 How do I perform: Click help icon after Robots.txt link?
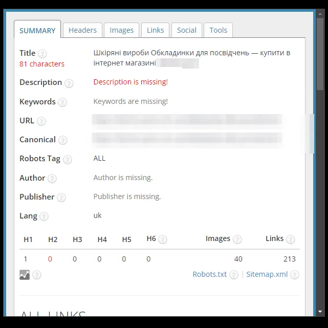pos(234,275)
